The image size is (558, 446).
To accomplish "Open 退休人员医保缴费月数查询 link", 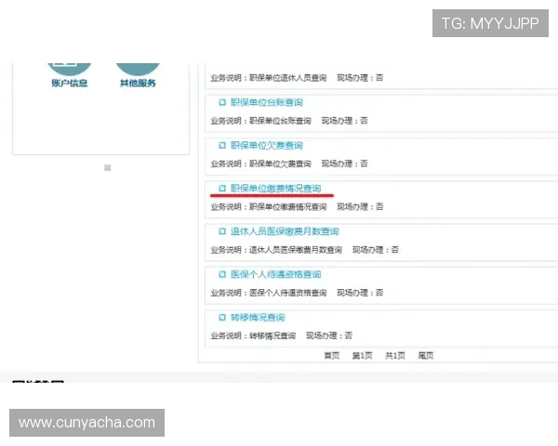I will 285,231.
